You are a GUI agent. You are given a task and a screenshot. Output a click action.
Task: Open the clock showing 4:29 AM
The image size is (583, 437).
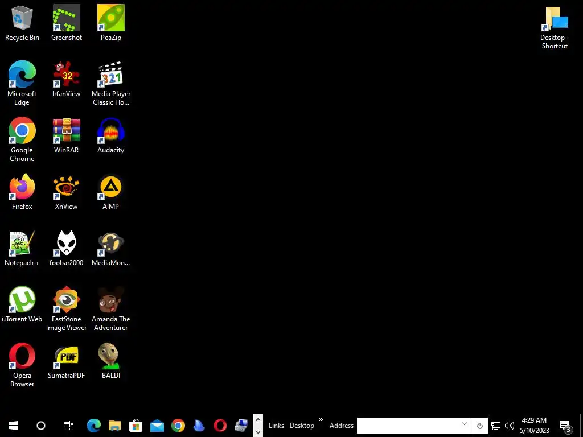[534, 426]
